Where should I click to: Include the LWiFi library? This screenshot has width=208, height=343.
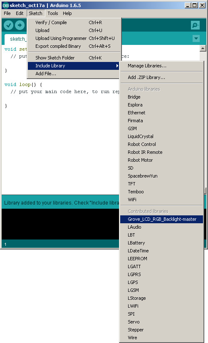[161, 306]
